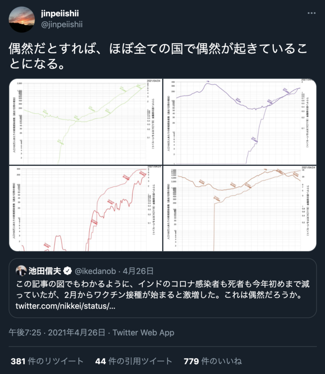Image resolution: width=325 pixels, height=374 pixels.
Task: View the 381 件のリツイート list
Action: 47,361
